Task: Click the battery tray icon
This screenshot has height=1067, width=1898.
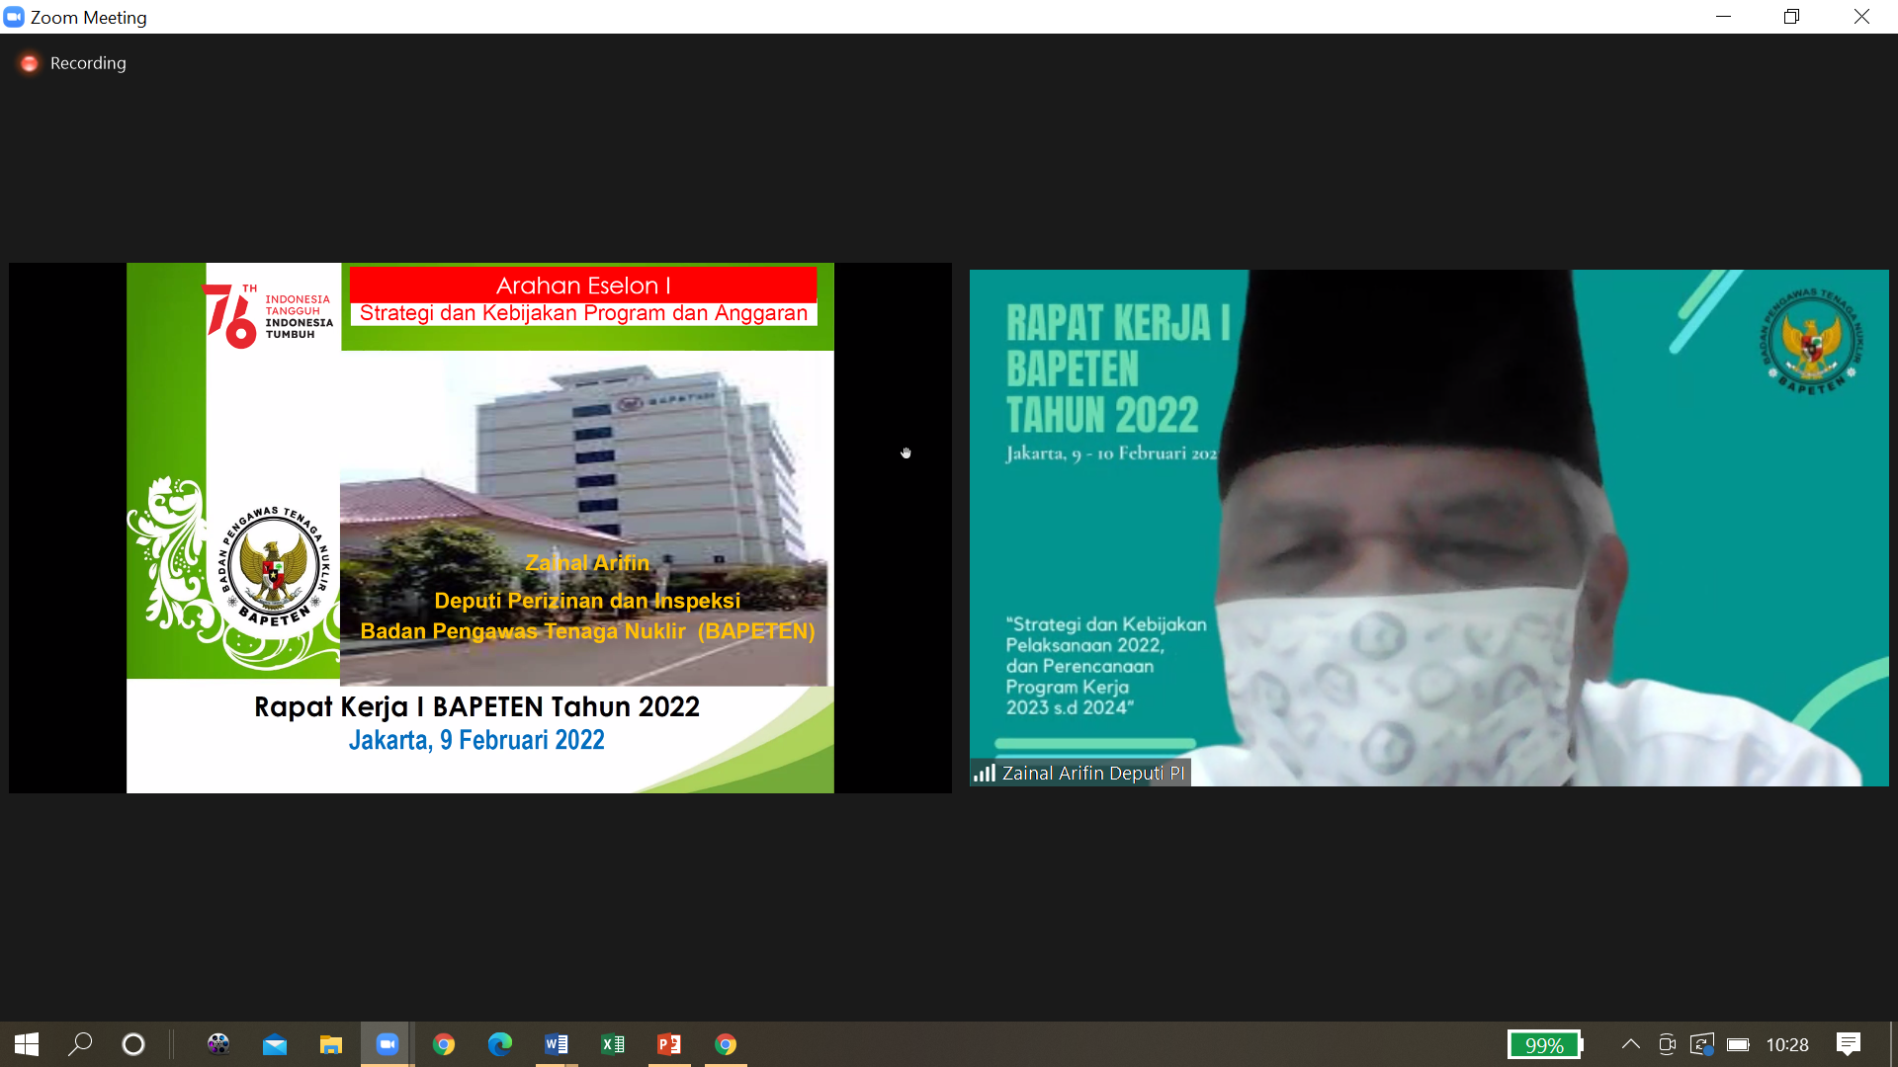Action: [x=1738, y=1044]
